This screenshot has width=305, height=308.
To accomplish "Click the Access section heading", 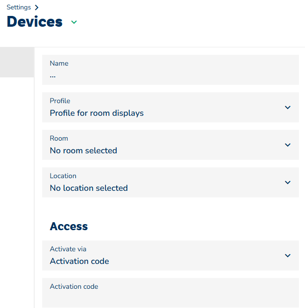I will tap(69, 226).
